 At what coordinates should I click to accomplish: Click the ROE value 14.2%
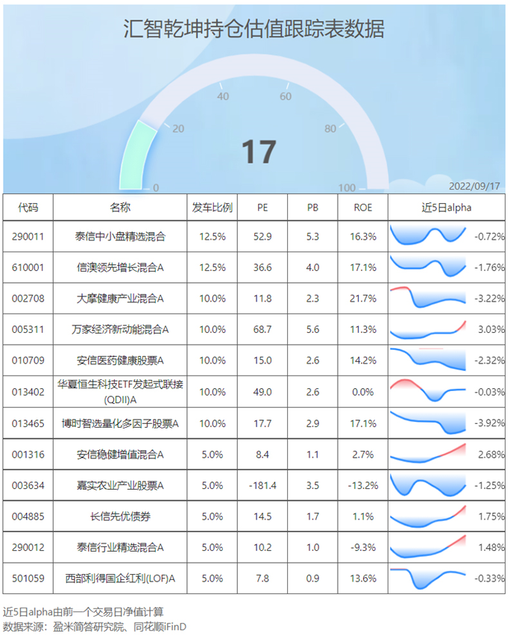point(363,361)
